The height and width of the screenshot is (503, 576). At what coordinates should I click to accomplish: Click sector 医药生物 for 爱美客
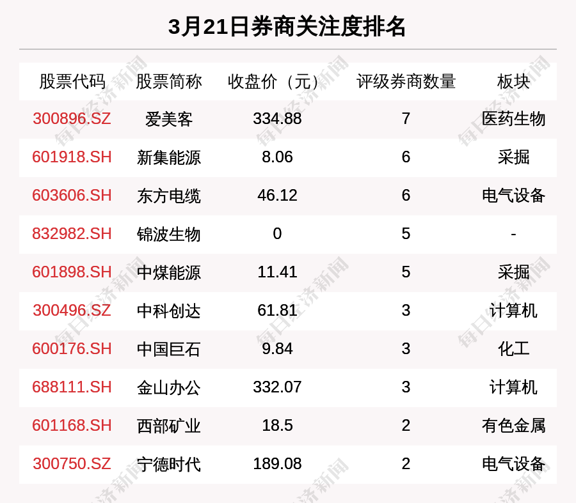pos(513,119)
